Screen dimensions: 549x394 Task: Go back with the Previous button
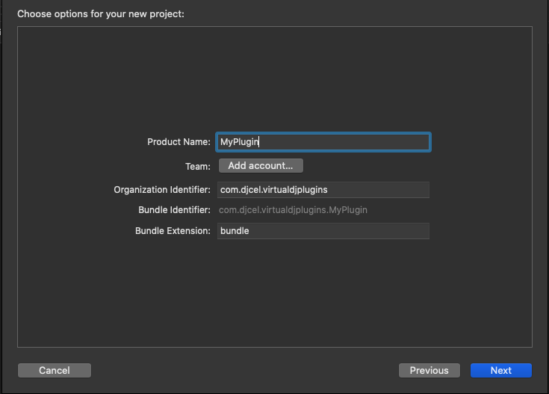tap(429, 370)
